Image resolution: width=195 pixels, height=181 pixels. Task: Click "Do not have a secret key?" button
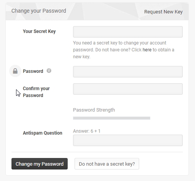click(x=107, y=164)
